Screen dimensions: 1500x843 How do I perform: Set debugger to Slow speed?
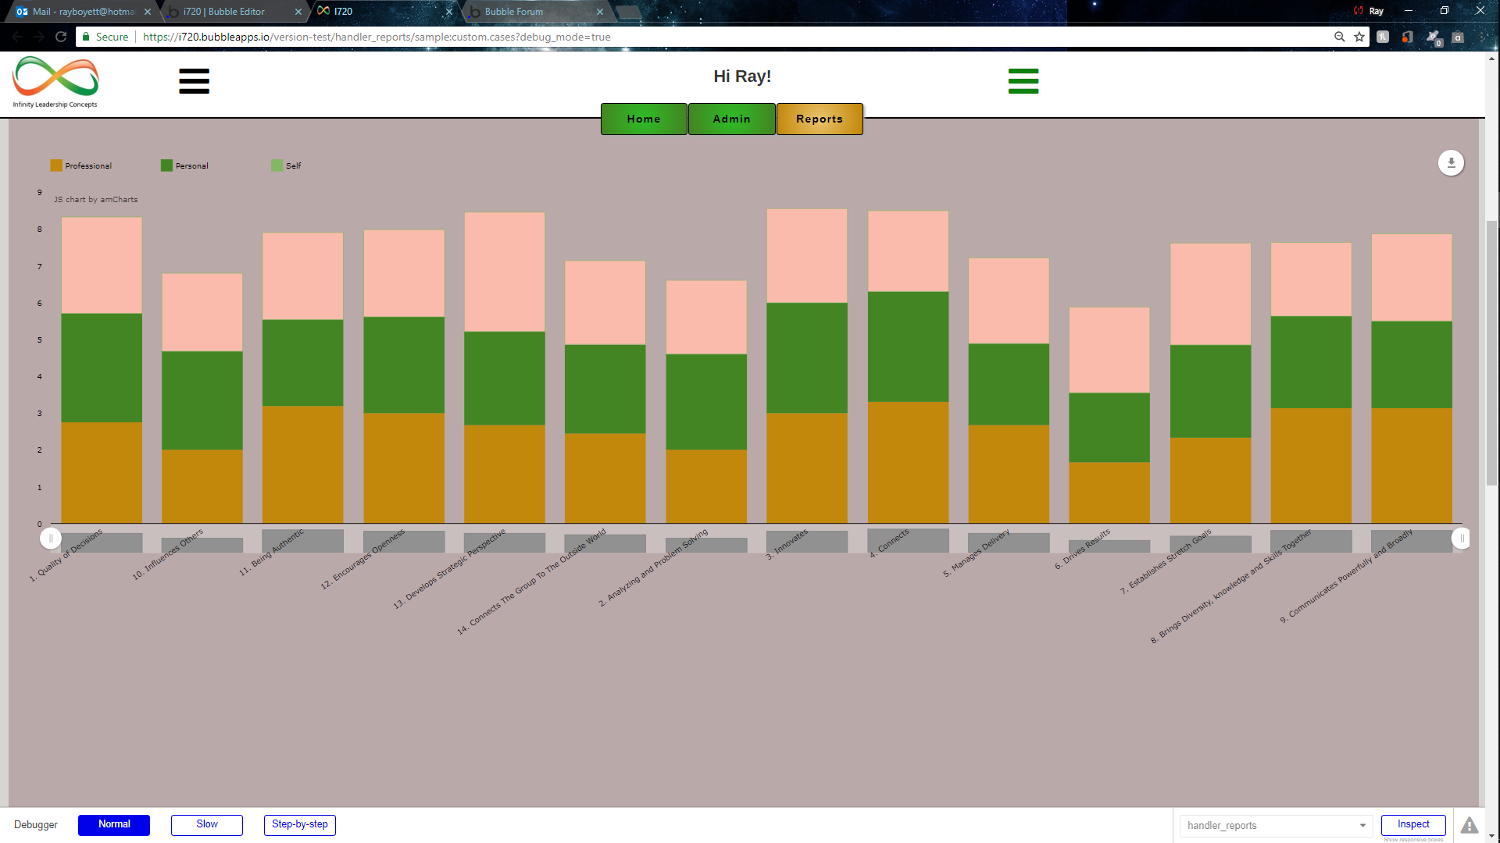tap(207, 825)
